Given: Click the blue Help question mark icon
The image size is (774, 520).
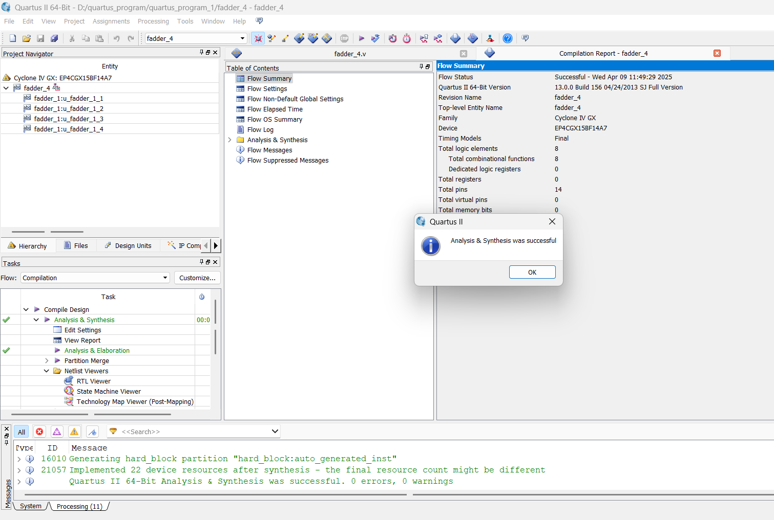Looking at the screenshot, I should point(508,38).
